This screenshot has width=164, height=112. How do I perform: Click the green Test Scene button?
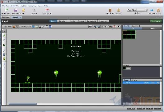pyautogui.click(x=156, y=21)
